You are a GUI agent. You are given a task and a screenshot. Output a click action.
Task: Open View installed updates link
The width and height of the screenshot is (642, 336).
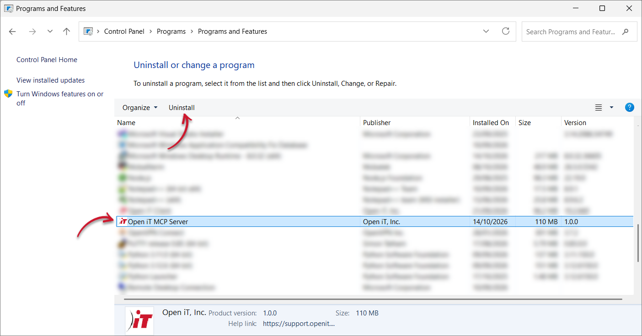[x=50, y=80]
